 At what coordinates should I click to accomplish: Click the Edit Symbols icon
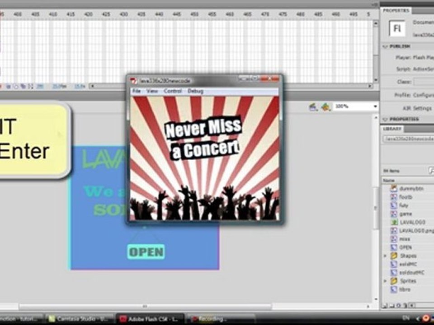pos(325,107)
